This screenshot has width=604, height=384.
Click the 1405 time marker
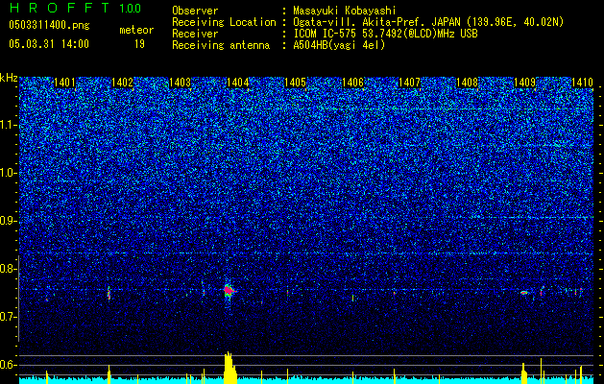click(295, 83)
